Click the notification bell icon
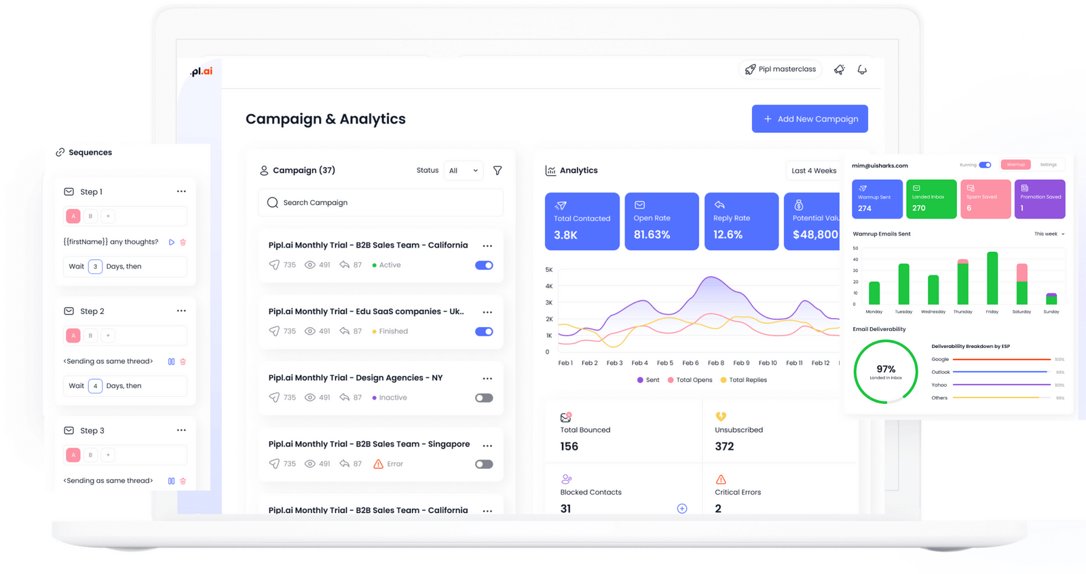 point(862,70)
